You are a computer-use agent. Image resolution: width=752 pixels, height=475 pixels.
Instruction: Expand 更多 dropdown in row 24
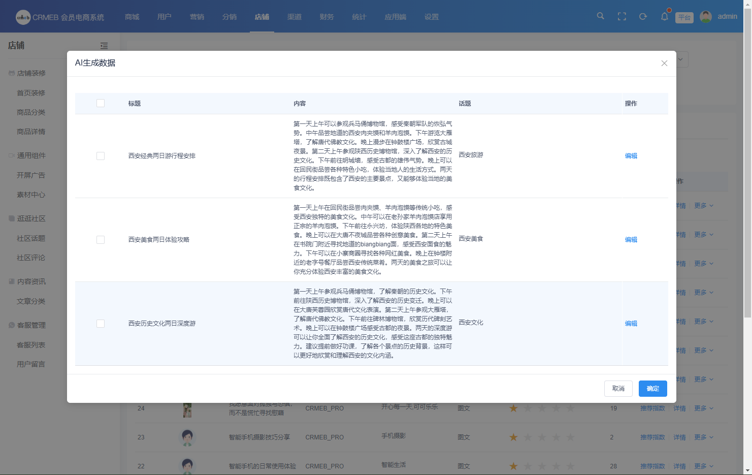click(x=703, y=408)
